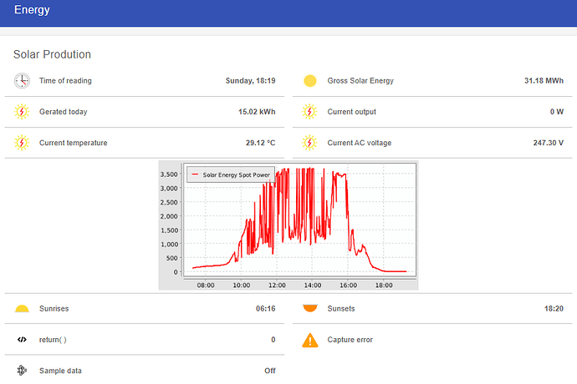Screen dimensions: 577x384
Task: Click the 06:16 sunrise time
Action: pos(266,309)
